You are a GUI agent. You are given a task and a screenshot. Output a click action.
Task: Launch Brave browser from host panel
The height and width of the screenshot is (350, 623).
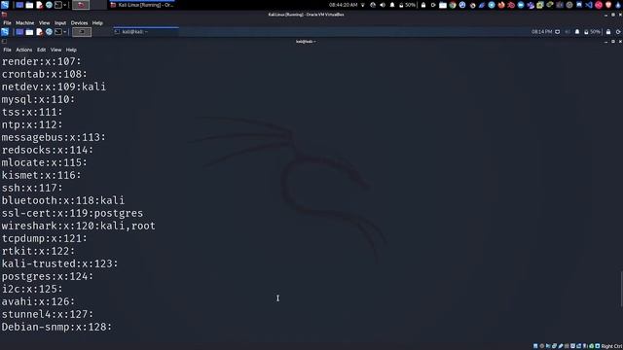[608, 5]
